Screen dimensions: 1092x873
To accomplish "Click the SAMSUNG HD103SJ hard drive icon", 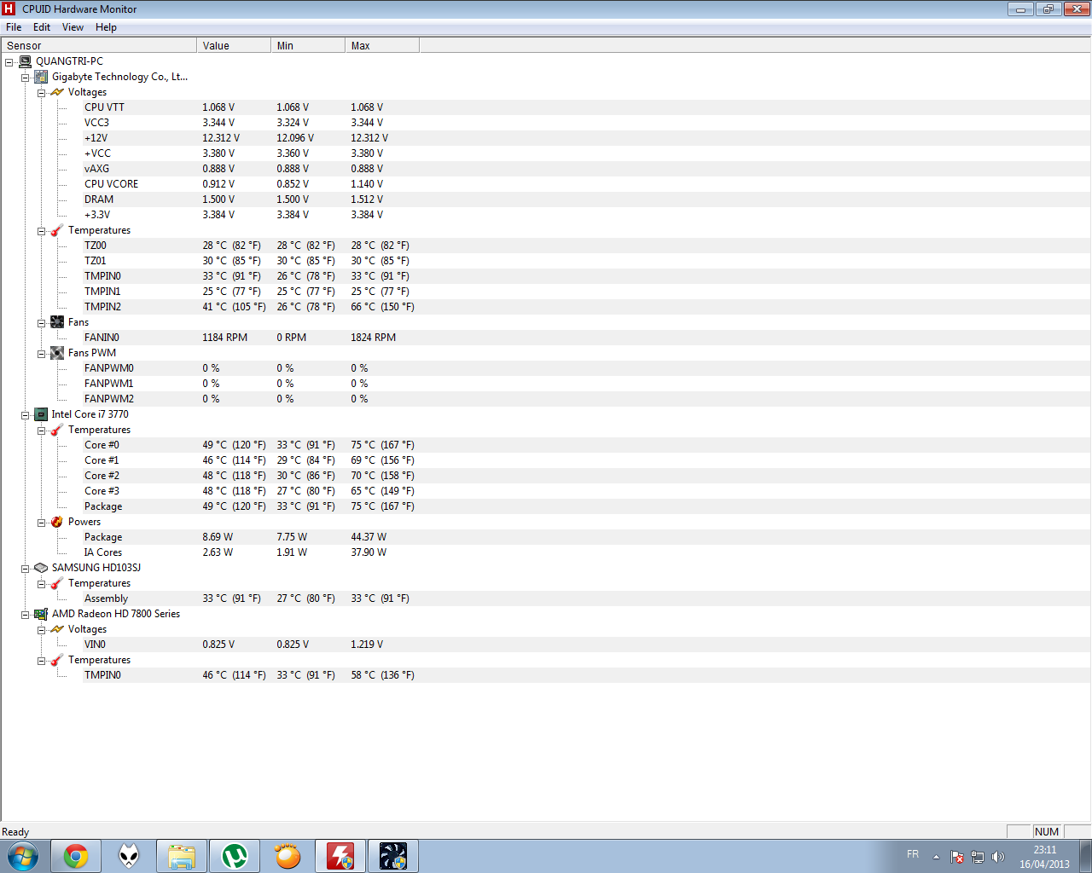I will click(x=41, y=568).
